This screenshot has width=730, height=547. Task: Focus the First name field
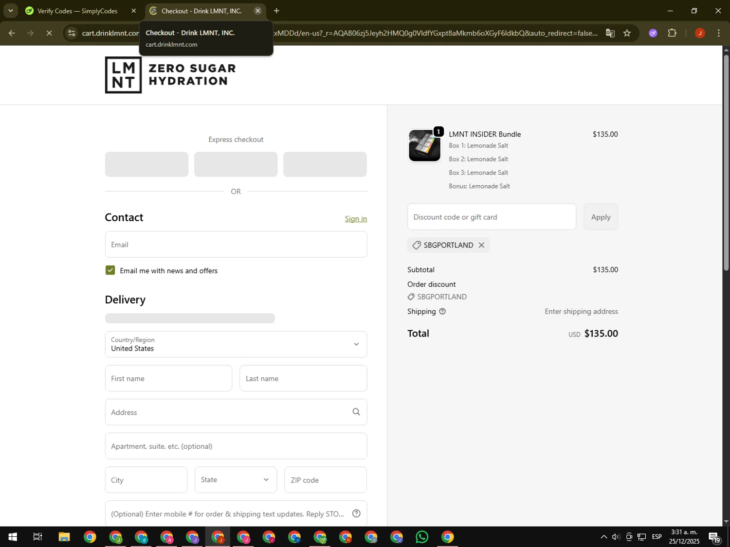pos(168,378)
